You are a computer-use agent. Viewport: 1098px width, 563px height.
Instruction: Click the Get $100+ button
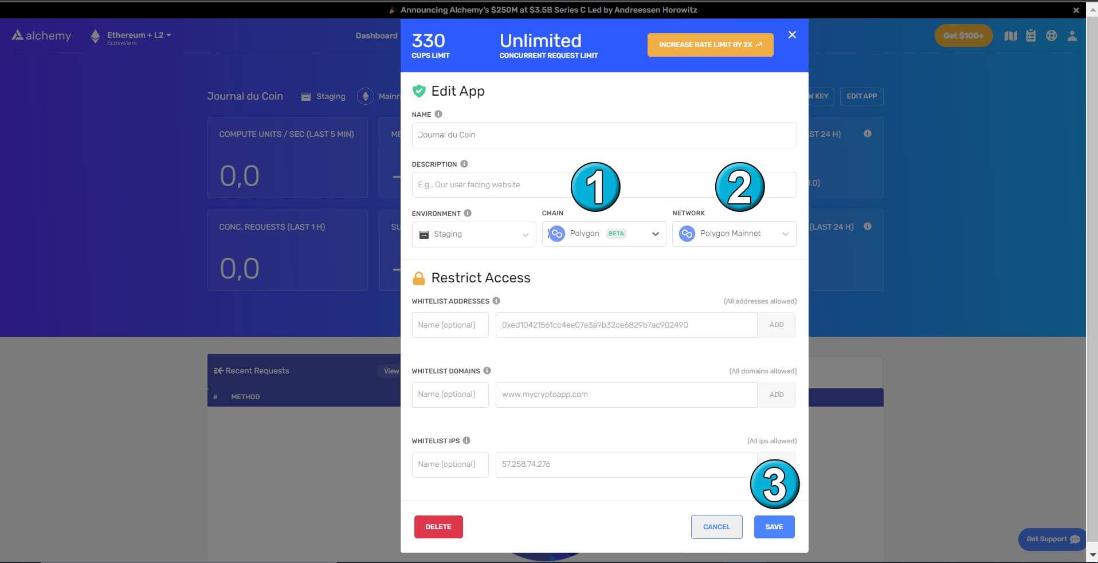[x=963, y=36]
